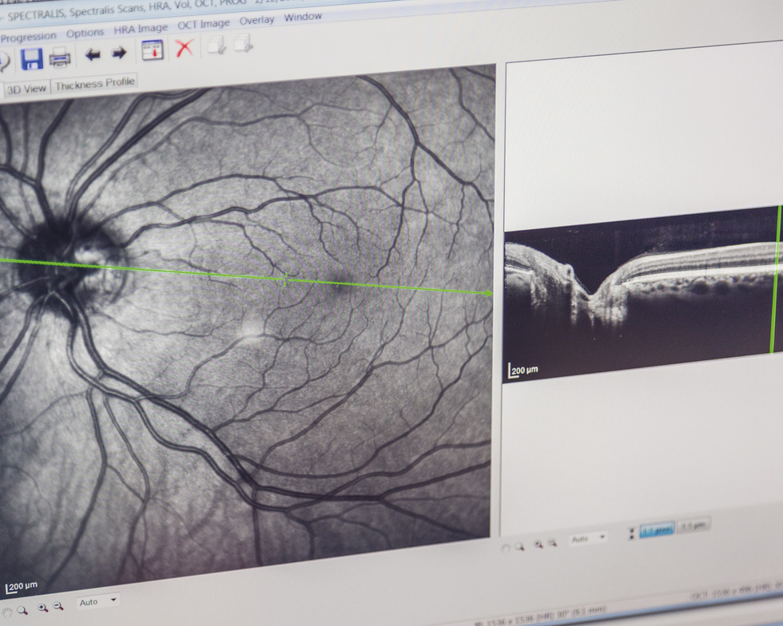Screen dimensions: 783x626
Task: Open the OCT Image menu
Action: (203, 24)
